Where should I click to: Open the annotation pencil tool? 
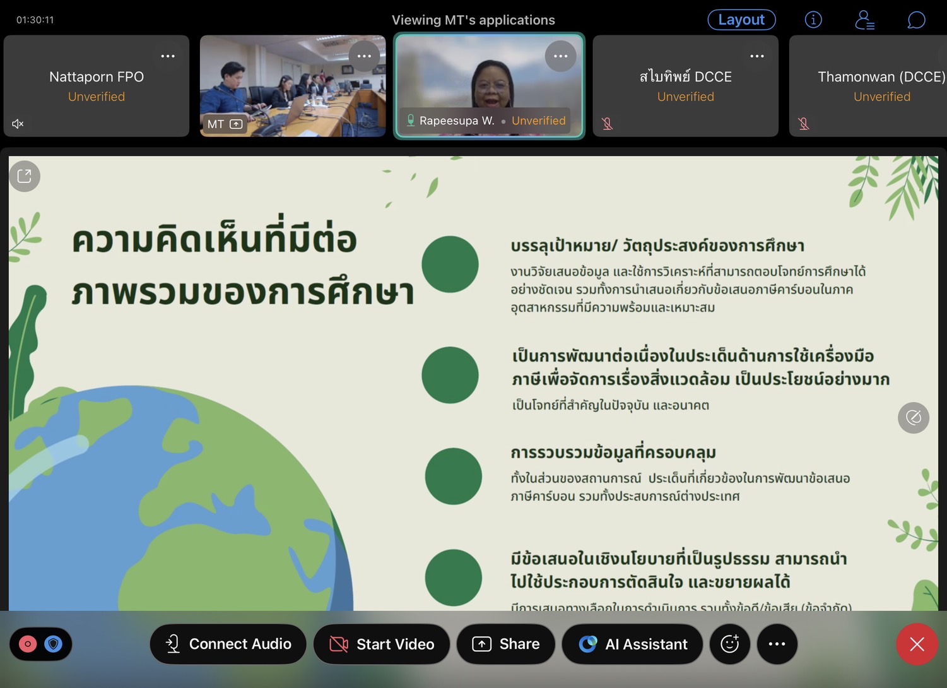[913, 417]
